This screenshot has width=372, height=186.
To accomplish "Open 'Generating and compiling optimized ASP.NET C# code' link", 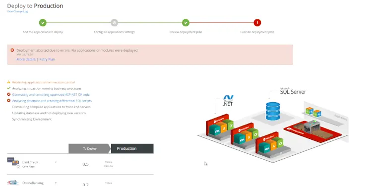I will [51, 95].
